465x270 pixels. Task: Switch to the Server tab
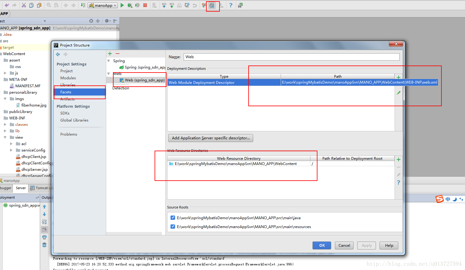pyautogui.click(x=21, y=188)
